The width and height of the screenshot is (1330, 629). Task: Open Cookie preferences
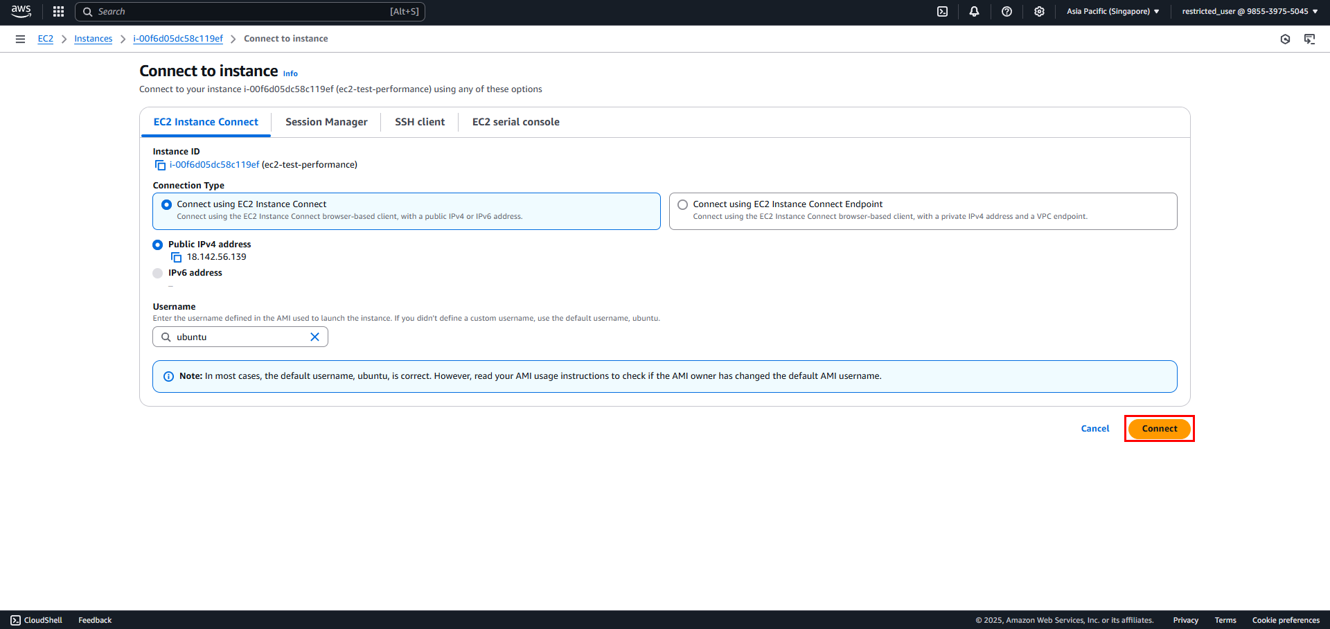1286,620
